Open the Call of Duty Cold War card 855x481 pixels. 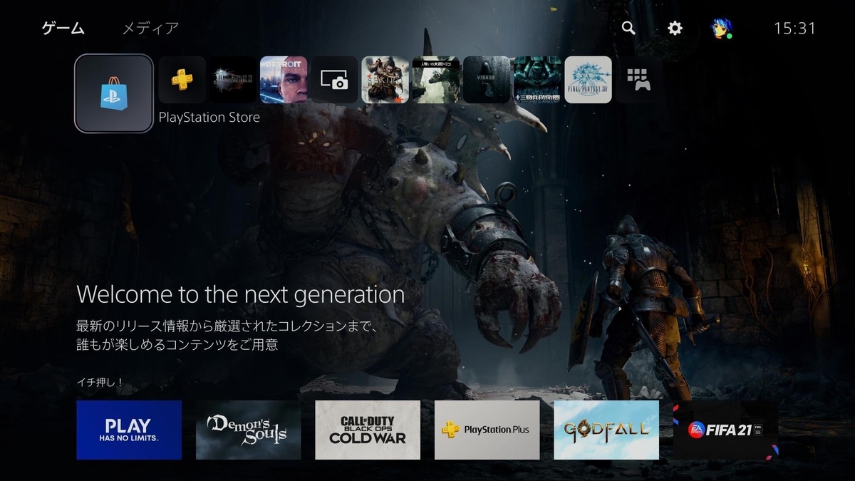pyautogui.click(x=368, y=430)
